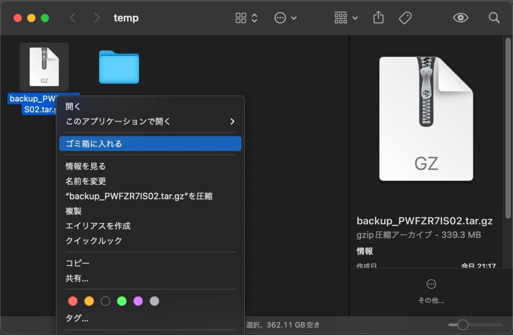Apply the red color tag
Viewport: 513px width, 335px height.
point(73,301)
